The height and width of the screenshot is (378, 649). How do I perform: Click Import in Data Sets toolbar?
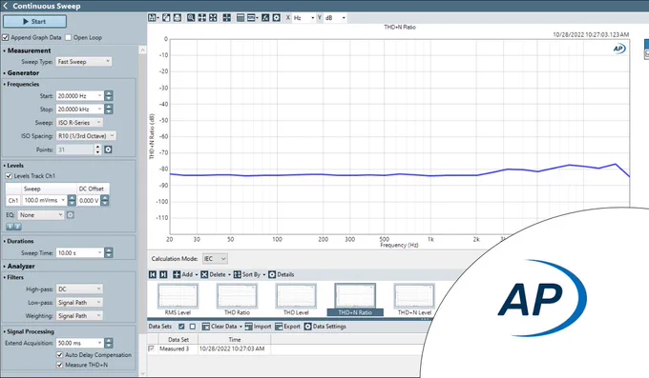[258, 327]
